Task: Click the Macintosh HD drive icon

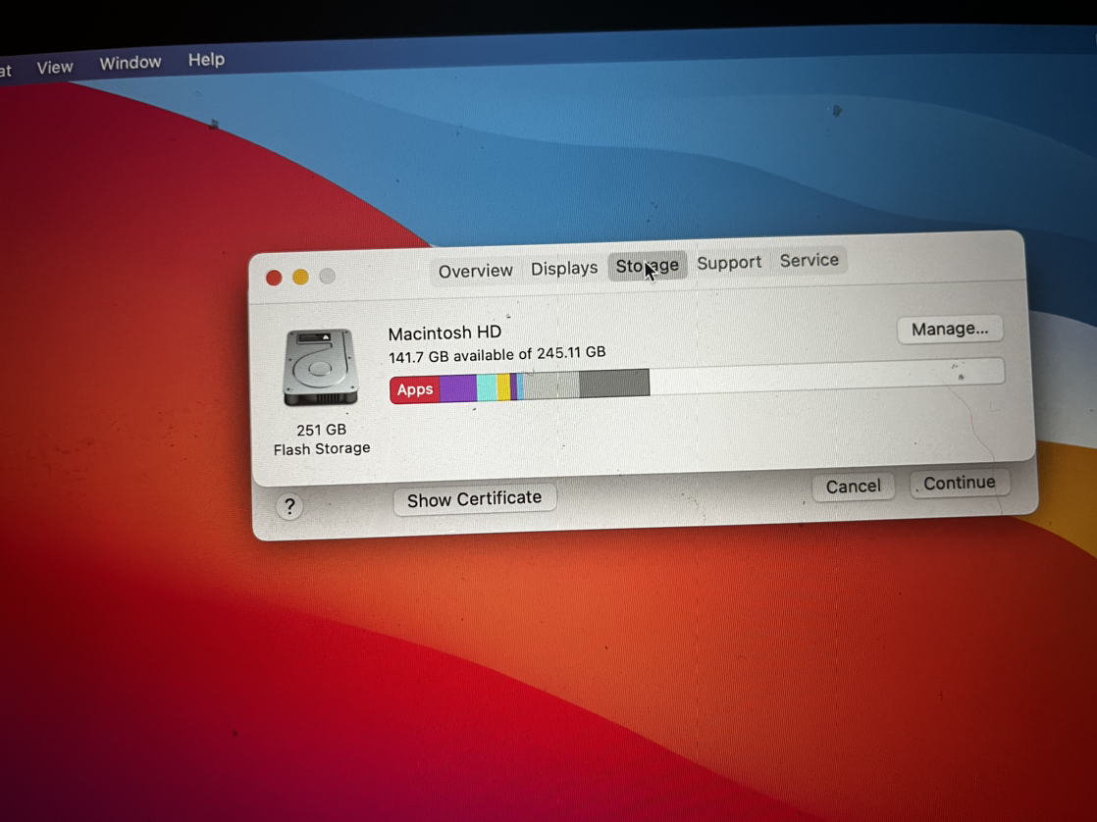Action: tap(321, 367)
